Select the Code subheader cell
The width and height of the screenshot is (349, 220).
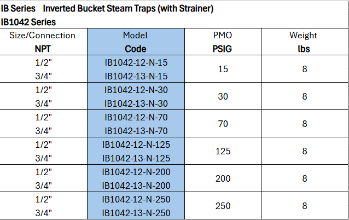click(136, 48)
